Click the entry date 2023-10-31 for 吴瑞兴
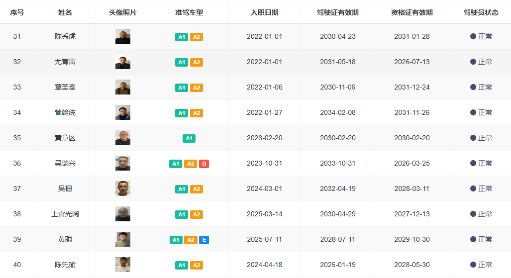 pos(264,163)
